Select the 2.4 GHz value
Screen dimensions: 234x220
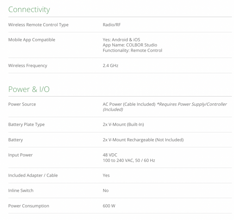pyautogui.click(x=110, y=65)
